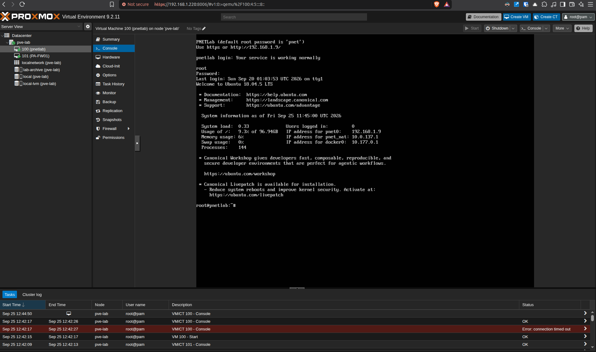Click the Create VM button
The image size is (596, 352).
click(516, 17)
